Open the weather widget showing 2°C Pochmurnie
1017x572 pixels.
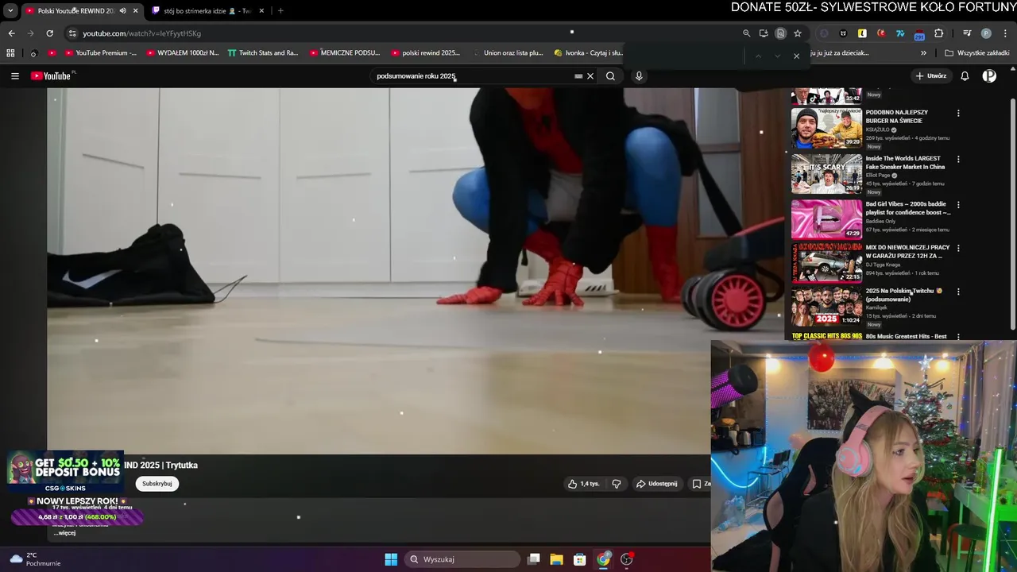[x=35, y=559]
